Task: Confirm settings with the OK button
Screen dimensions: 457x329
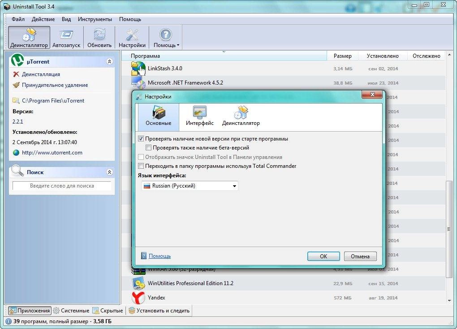Action: coord(323,256)
